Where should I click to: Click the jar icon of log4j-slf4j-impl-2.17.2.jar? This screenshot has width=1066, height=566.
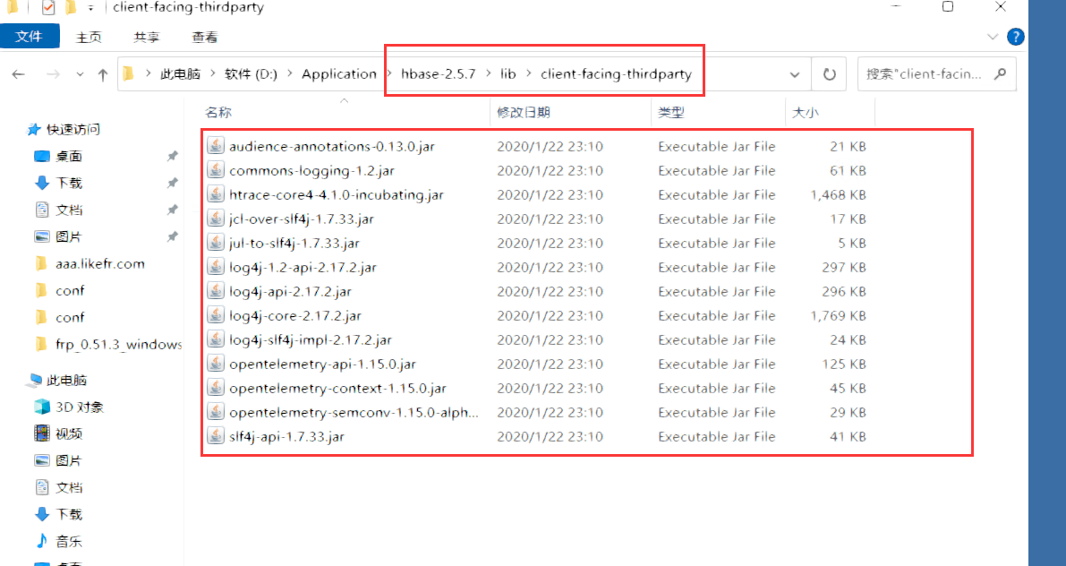click(216, 339)
